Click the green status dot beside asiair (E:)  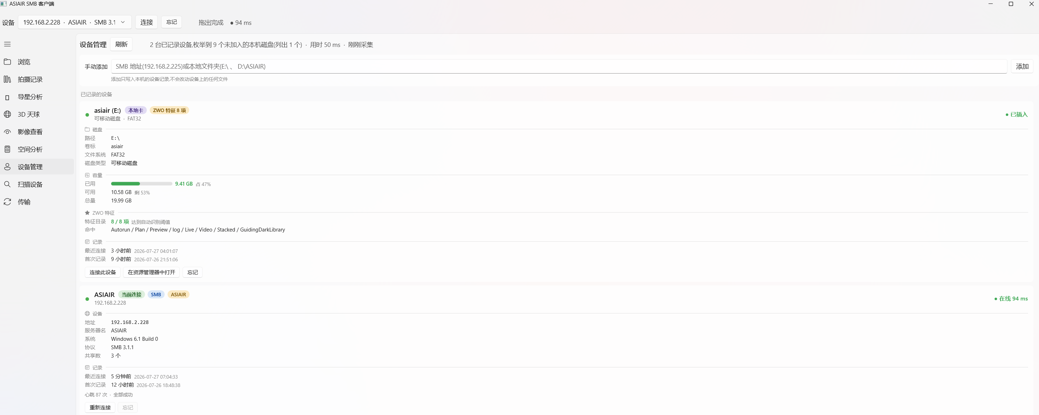point(87,115)
